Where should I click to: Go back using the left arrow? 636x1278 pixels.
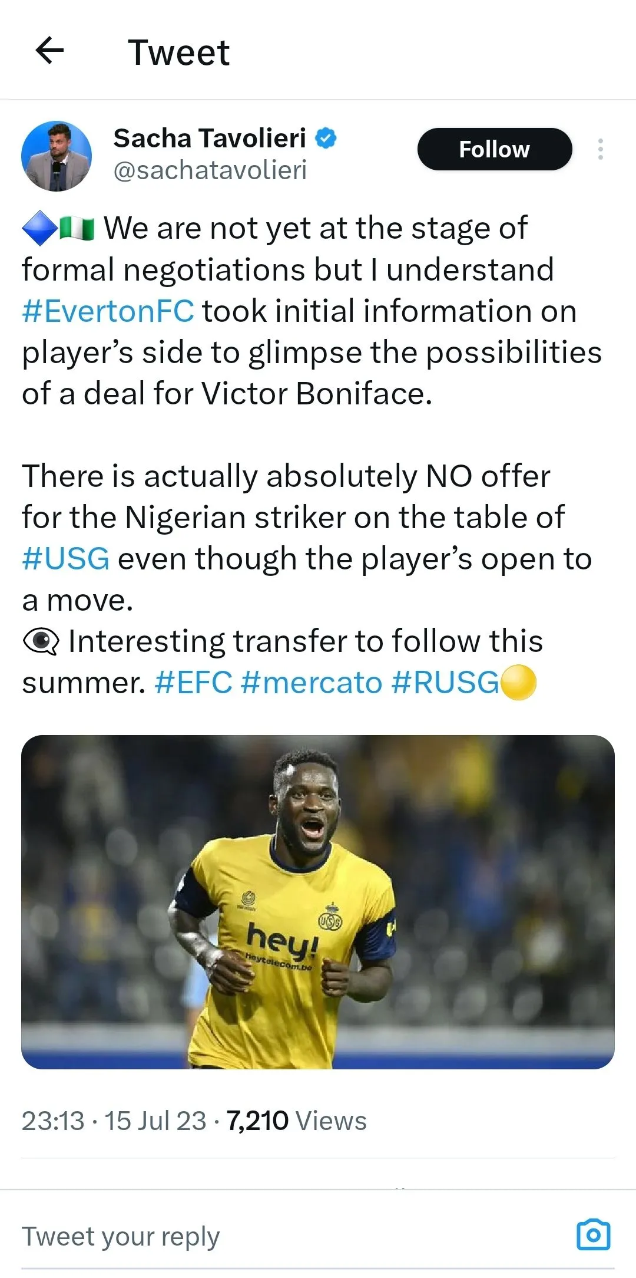click(x=50, y=51)
